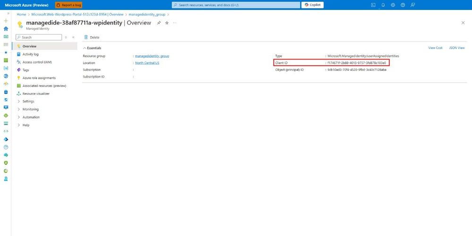Open Associated resources (preview) menu item

44,86
